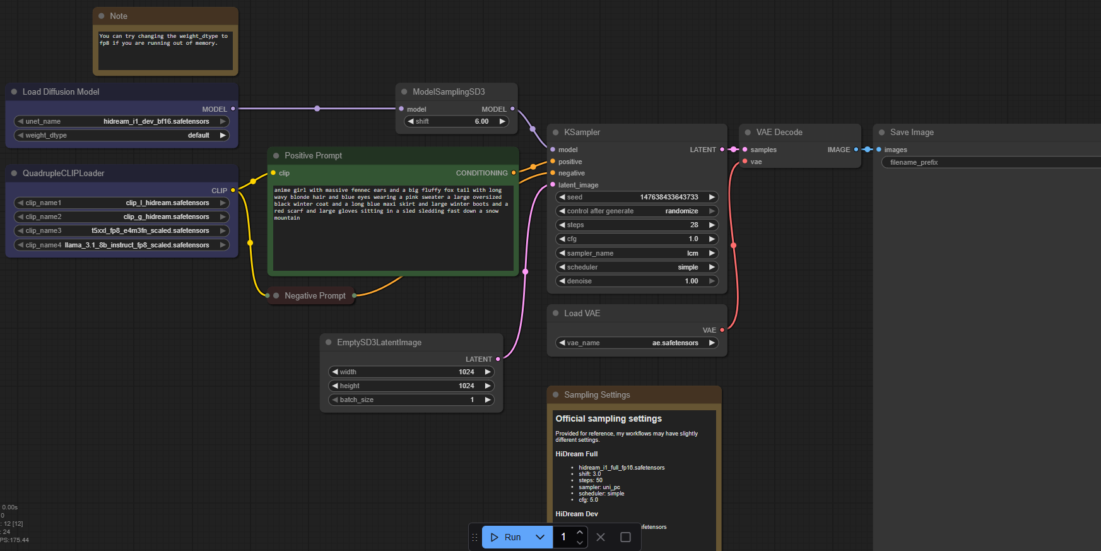The height and width of the screenshot is (551, 1101).
Task: Increase the batch count using the up arrow
Action: pyautogui.click(x=580, y=533)
